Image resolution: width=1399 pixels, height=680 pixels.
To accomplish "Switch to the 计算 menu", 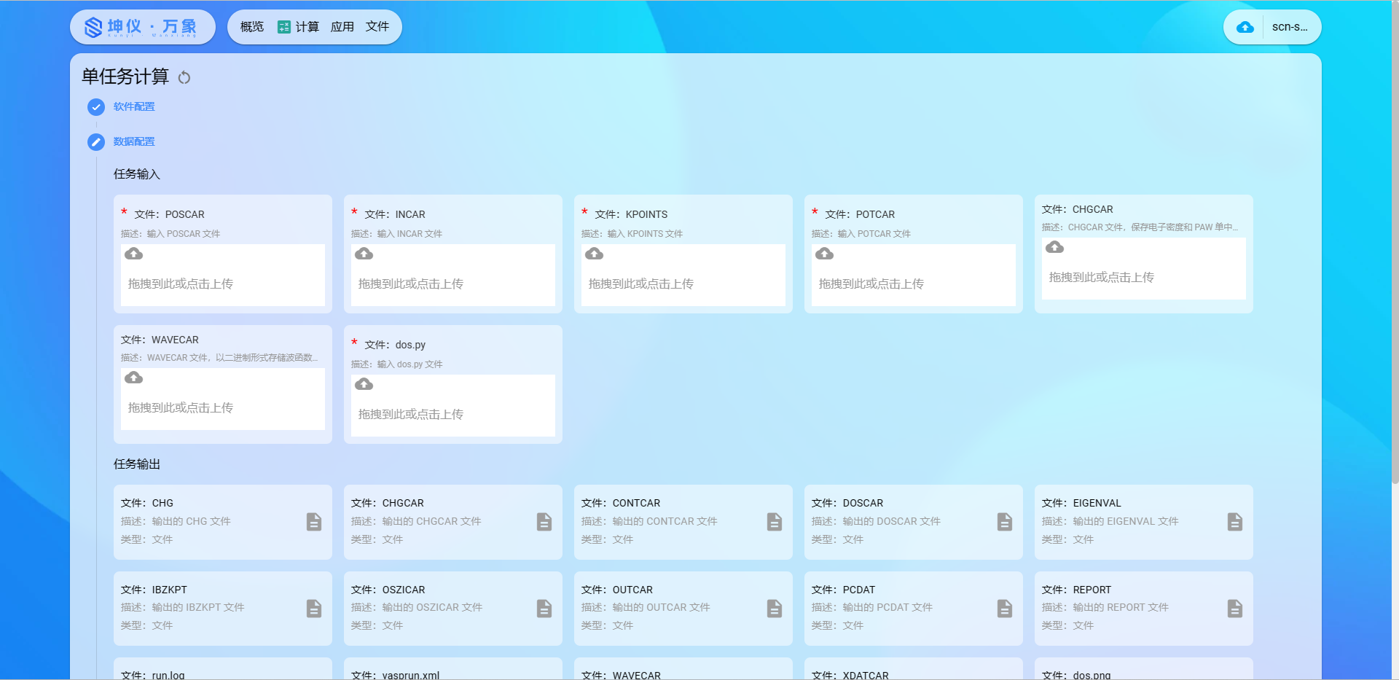I will (x=299, y=27).
